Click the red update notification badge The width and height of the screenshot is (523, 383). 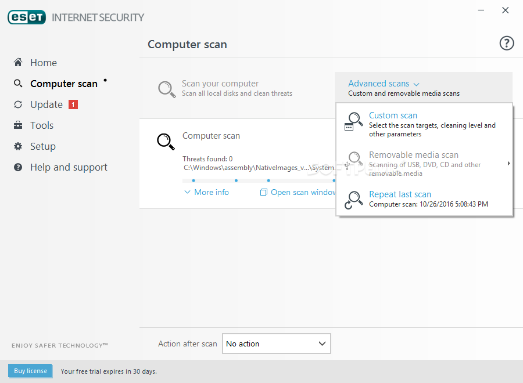pyautogui.click(x=73, y=104)
